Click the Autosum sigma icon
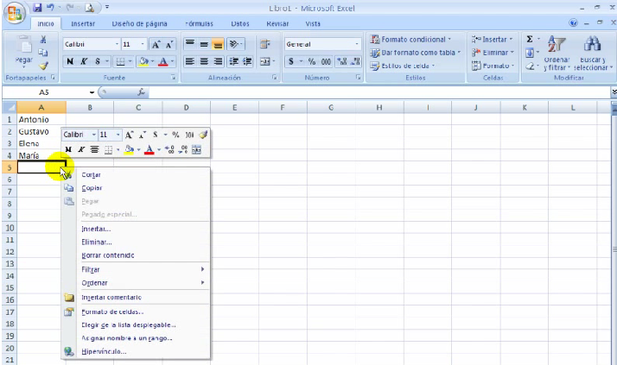The image size is (617, 365). [x=529, y=40]
